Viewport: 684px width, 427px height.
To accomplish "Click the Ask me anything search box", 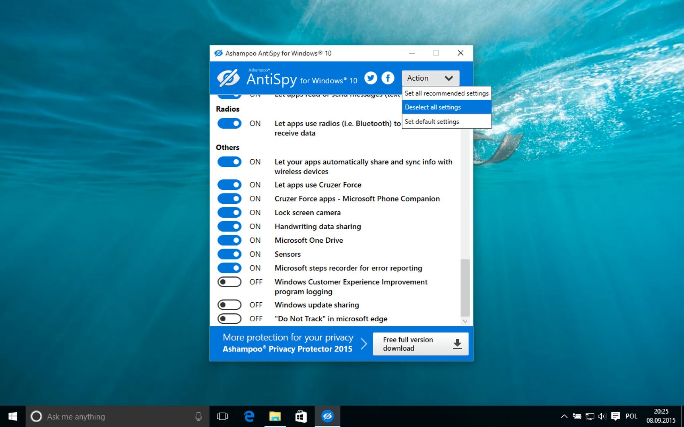I will click(118, 416).
